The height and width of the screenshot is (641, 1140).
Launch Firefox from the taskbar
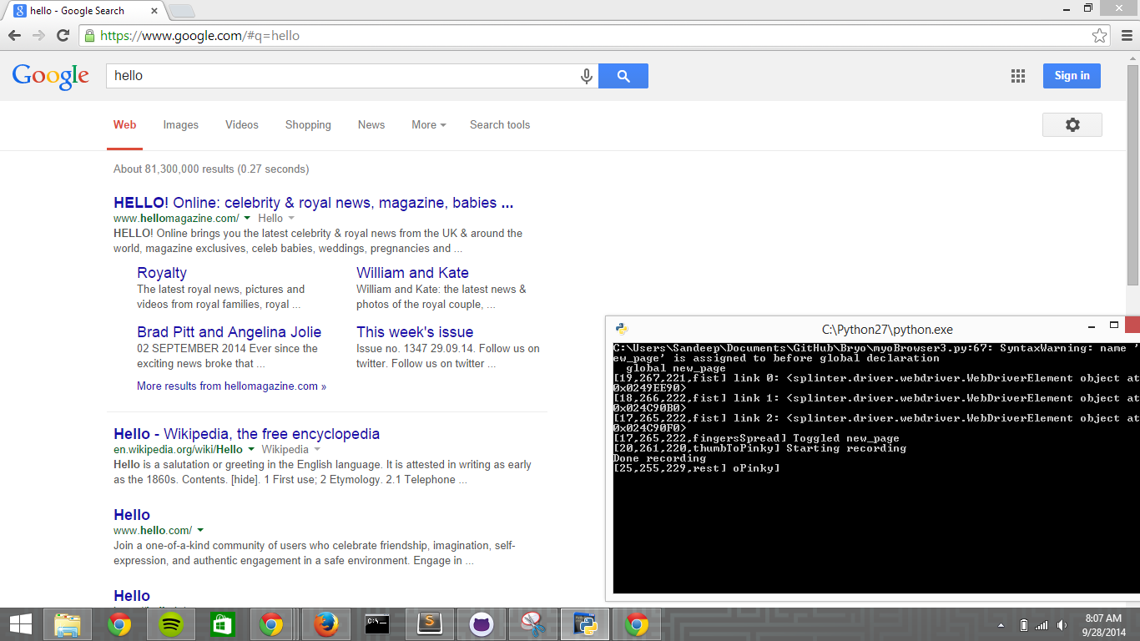click(x=326, y=624)
